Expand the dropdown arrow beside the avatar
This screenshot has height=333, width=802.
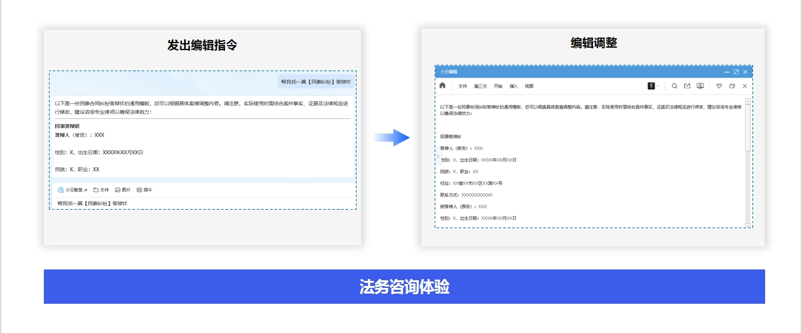[x=658, y=86]
